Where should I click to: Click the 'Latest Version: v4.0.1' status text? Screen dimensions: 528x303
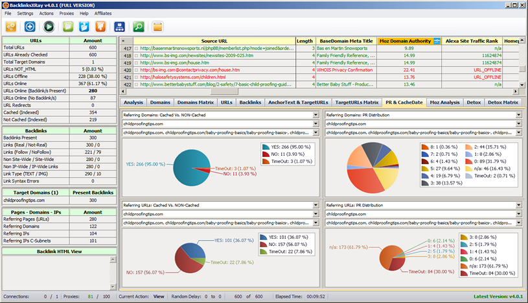pos(498,297)
